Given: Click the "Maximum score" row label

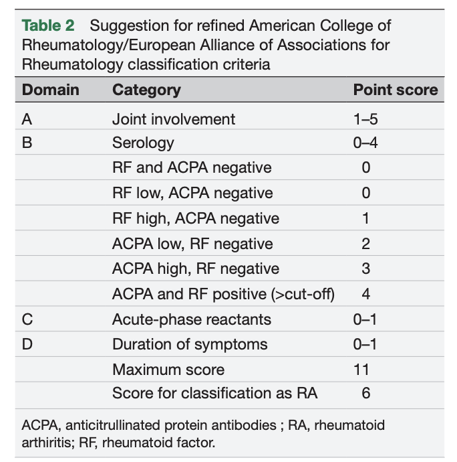Looking at the screenshot, I should 168,370.
